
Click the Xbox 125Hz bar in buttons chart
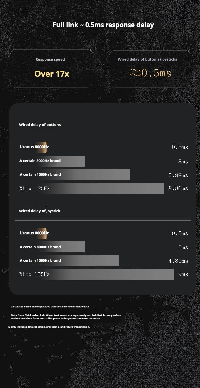coord(92,188)
